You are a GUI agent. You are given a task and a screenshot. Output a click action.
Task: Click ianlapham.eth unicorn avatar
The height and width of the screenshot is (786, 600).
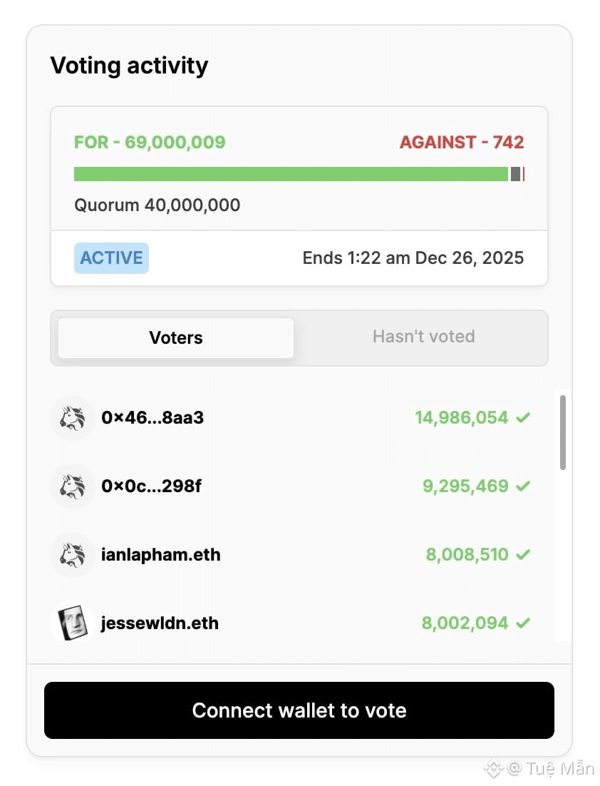(x=73, y=555)
